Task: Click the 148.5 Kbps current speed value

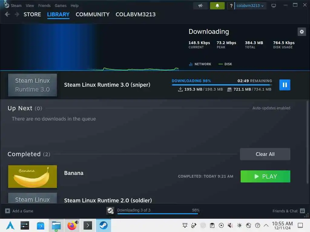Action: [x=199, y=43]
